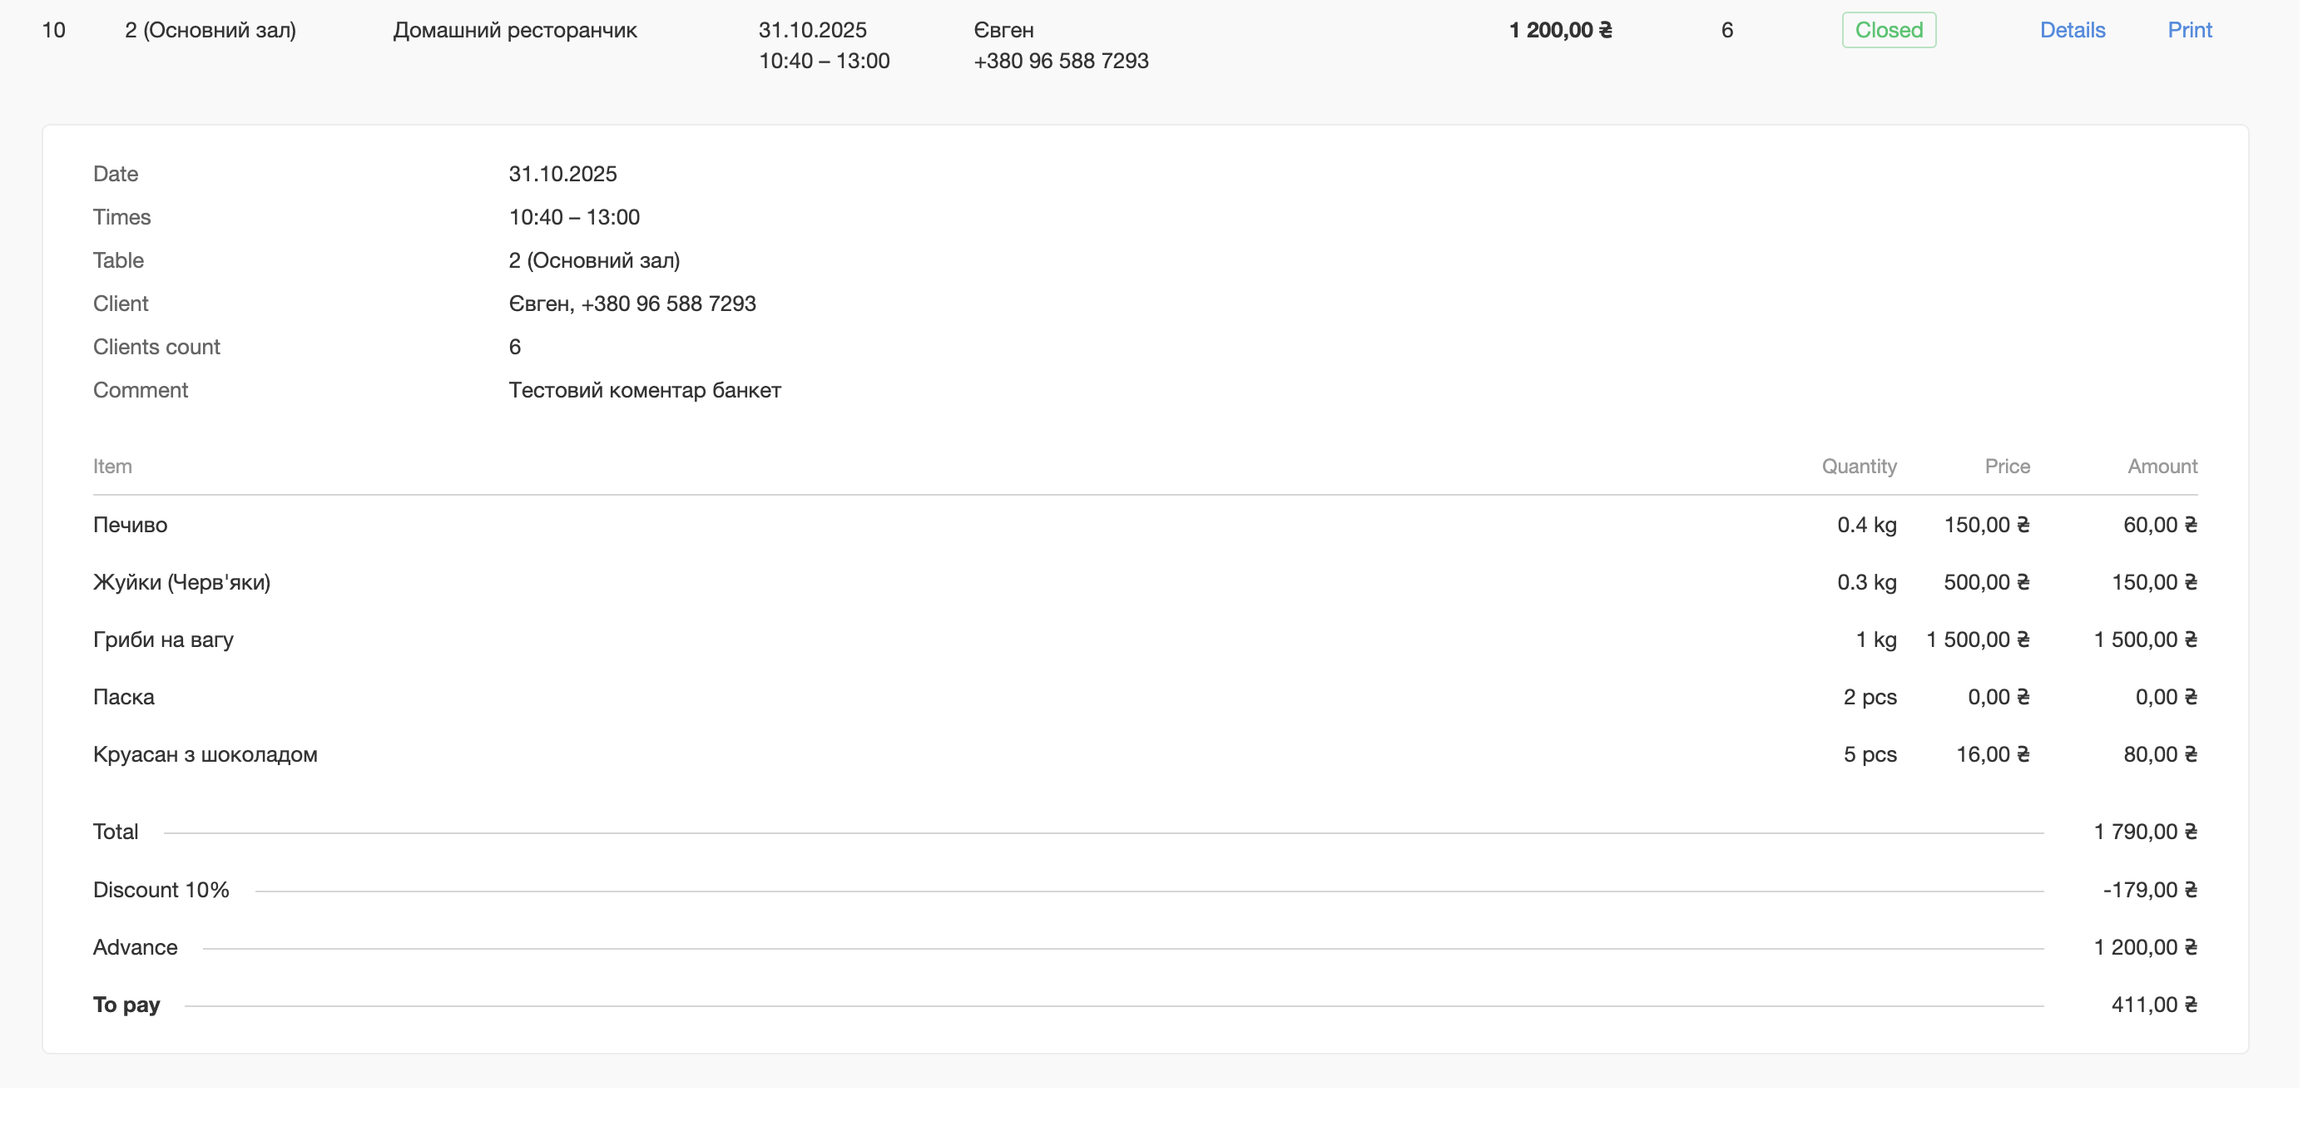Click the green Closed status badge

coord(1888,31)
